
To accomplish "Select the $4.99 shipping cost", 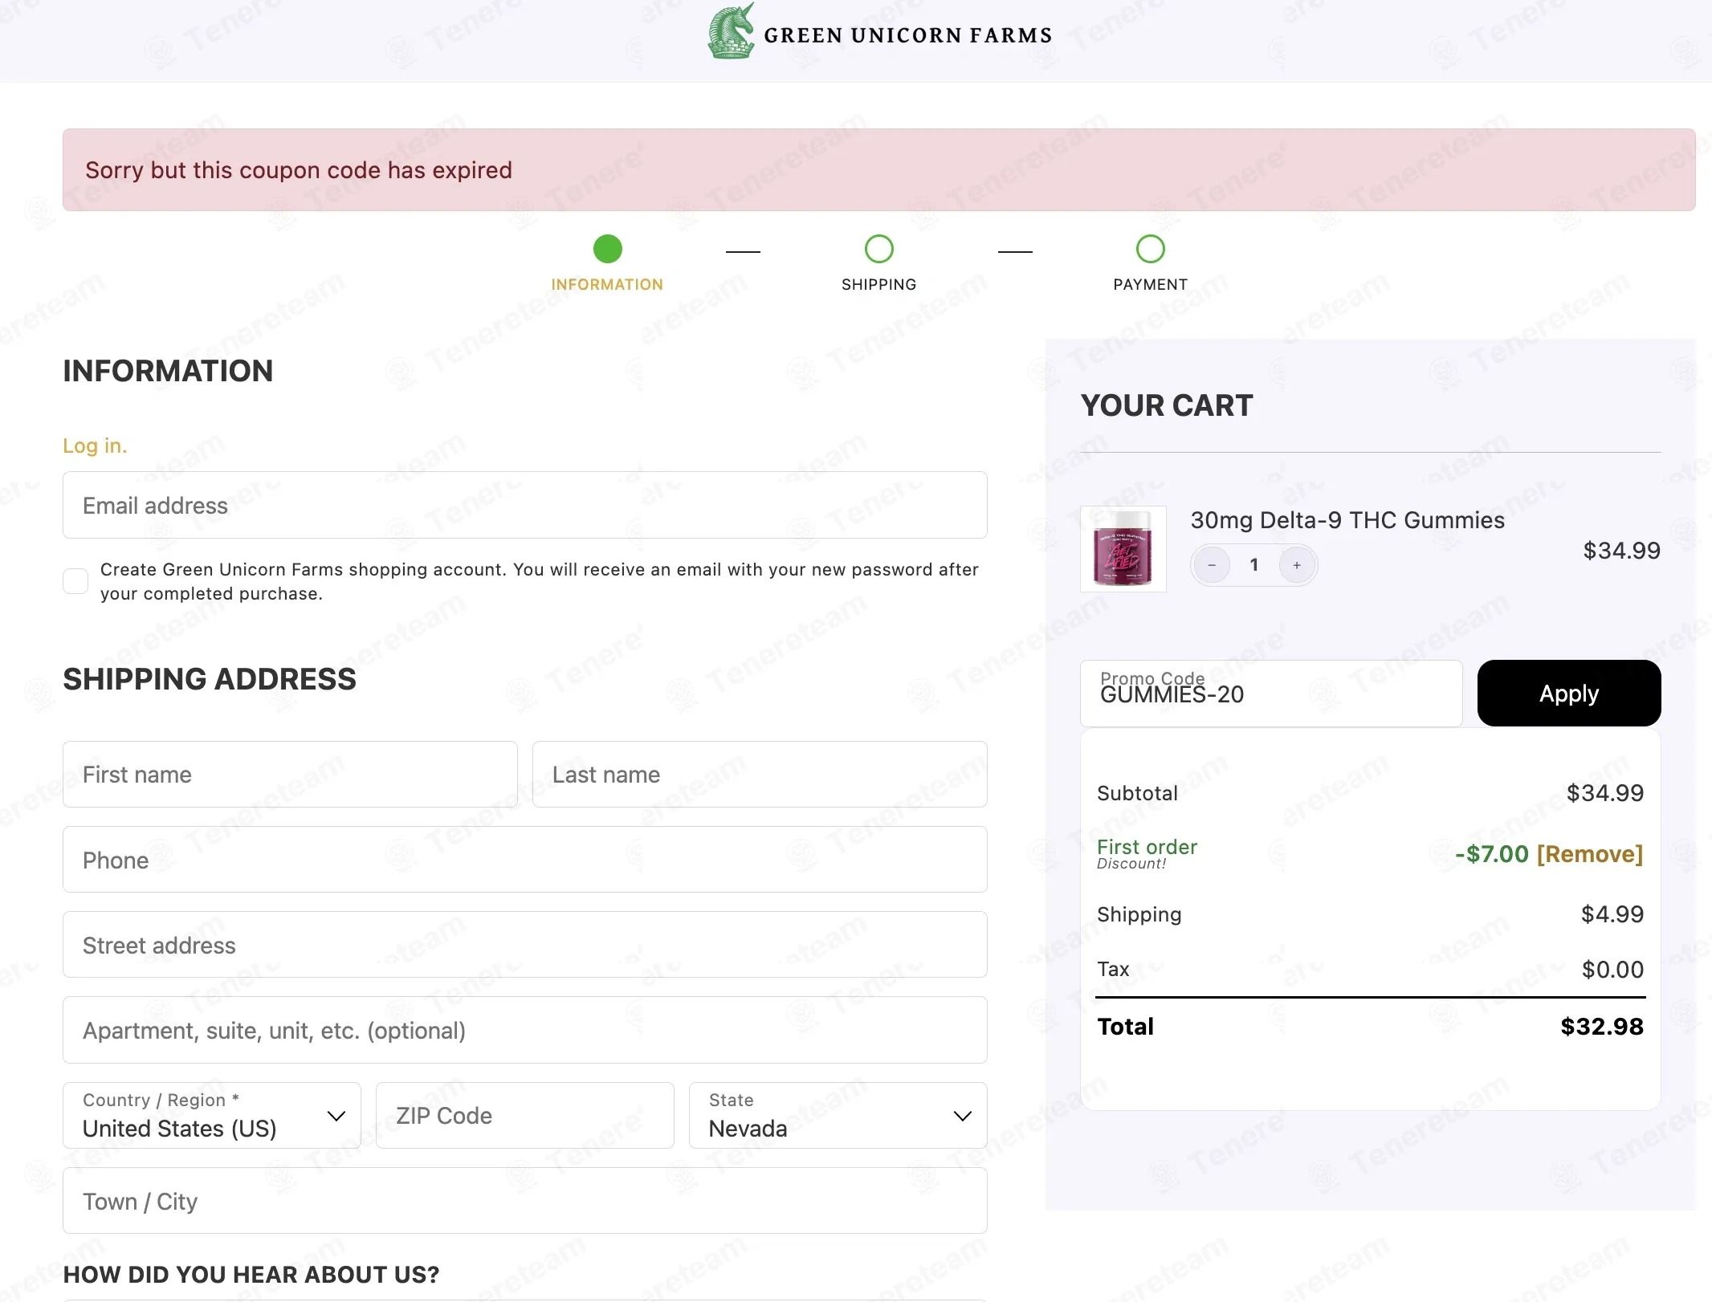I will (1612, 914).
